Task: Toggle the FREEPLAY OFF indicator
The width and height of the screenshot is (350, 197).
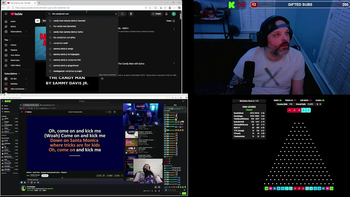Action: tap(291, 100)
